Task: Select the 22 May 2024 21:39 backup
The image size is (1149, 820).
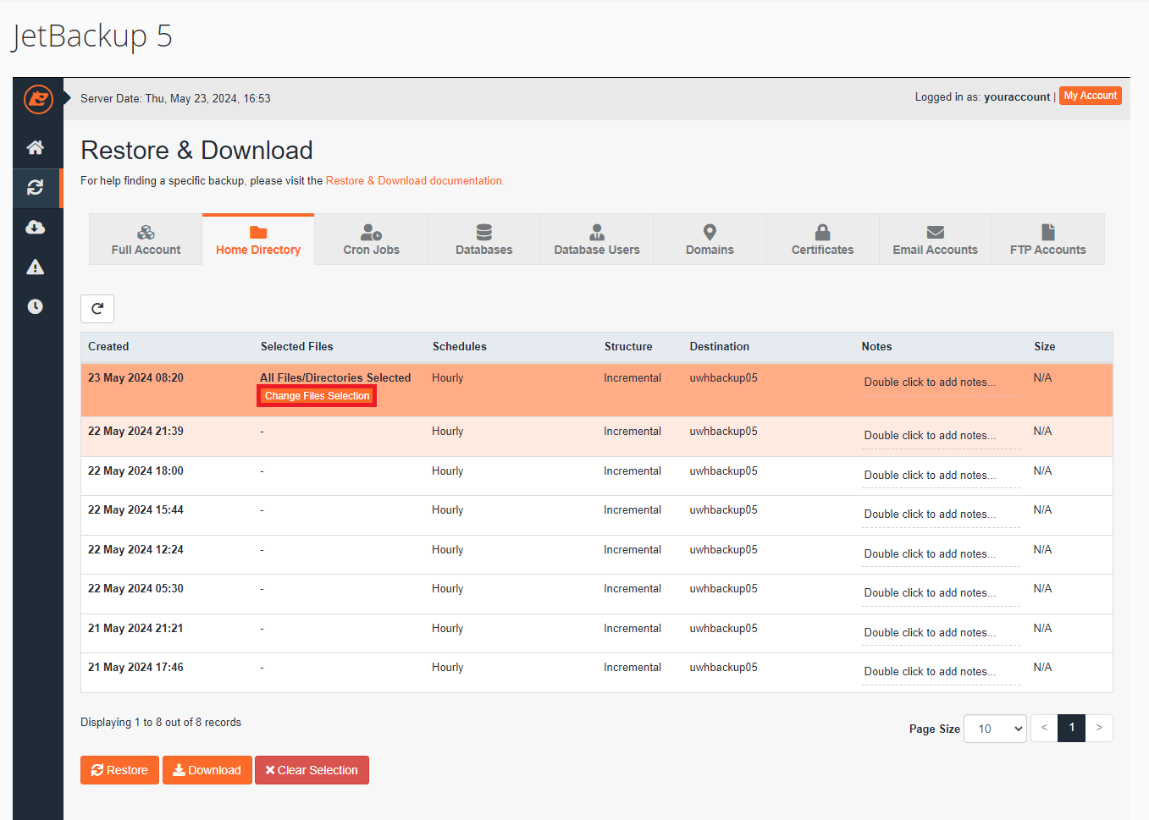Action: (x=597, y=437)
